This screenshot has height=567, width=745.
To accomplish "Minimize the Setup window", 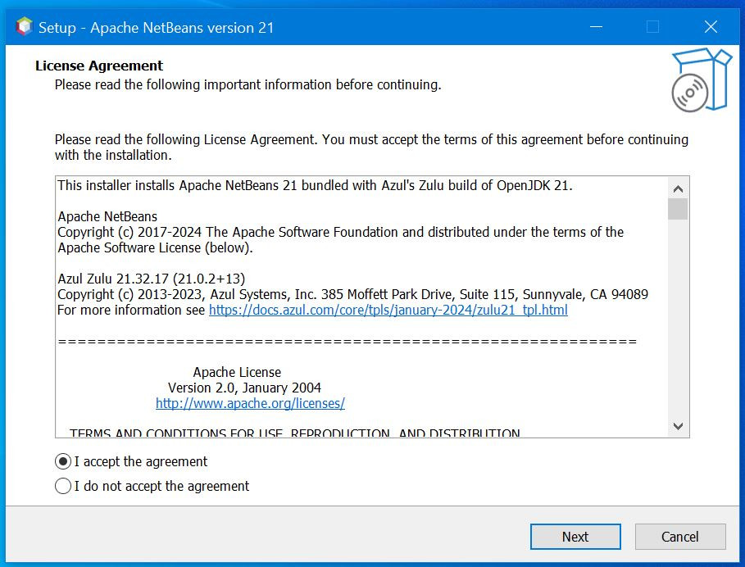I will tap(596, 27).
